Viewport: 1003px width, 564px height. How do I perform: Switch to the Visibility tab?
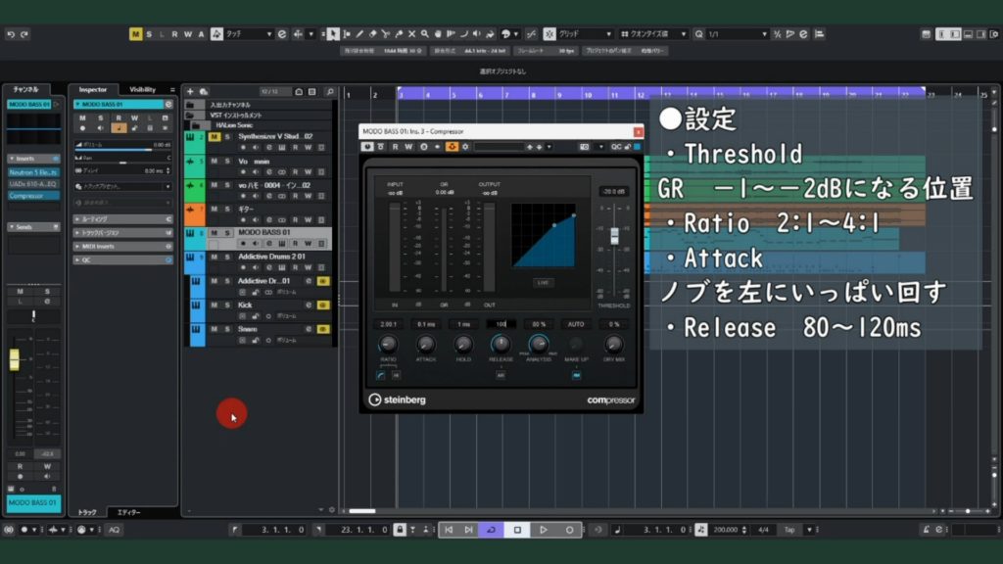click(143, 89)
